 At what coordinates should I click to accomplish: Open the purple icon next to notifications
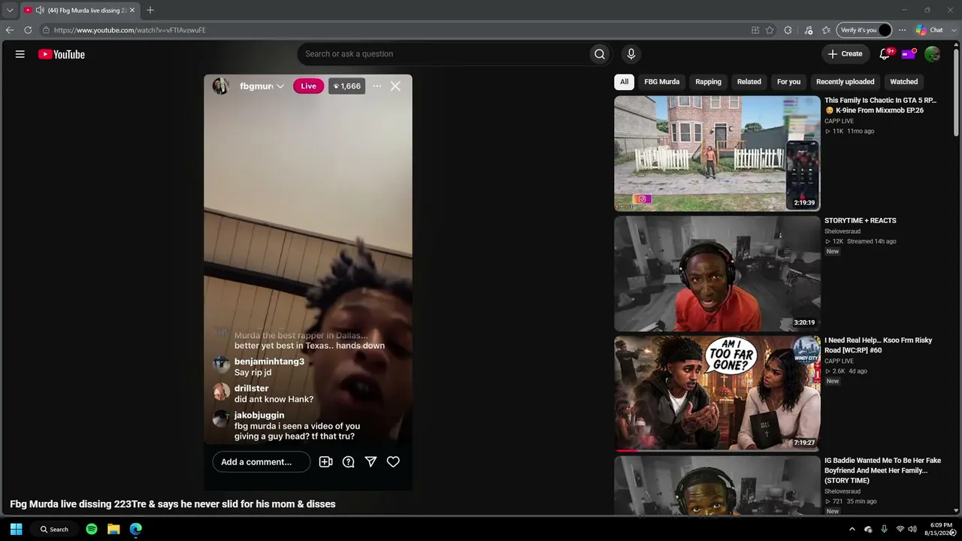908,54
